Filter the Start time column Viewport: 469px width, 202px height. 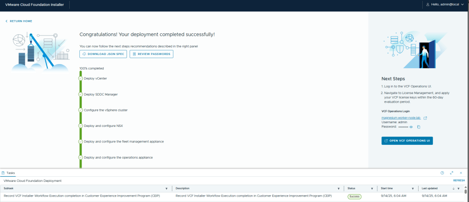click(413, 188)
